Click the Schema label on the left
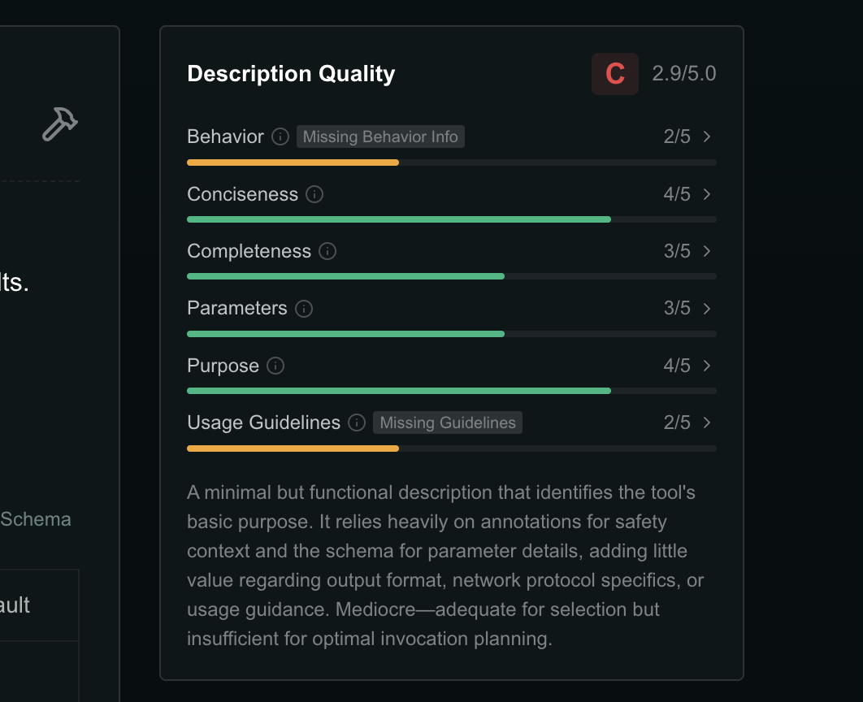 (36, 519)
